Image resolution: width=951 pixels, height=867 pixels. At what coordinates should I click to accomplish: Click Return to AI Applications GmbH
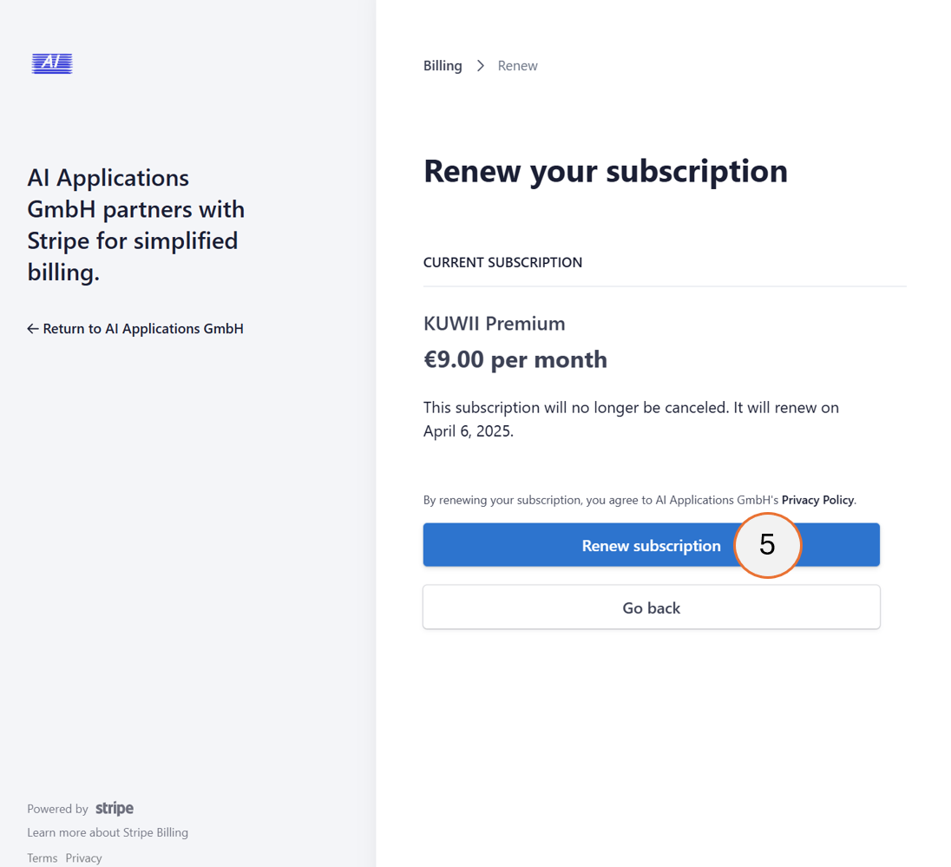coord(143,328)
